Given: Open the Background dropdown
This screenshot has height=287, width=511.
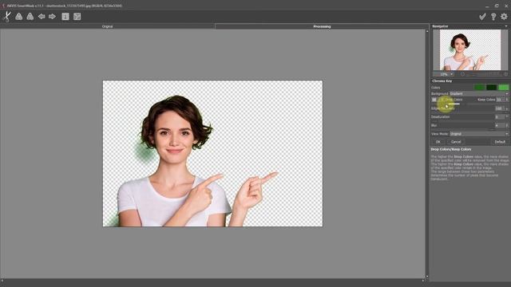Looking at the screenshot, I should pyautogui.click(x=479, y=94).
